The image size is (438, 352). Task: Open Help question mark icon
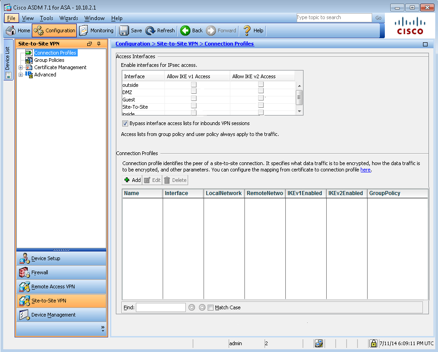(247, 30)
